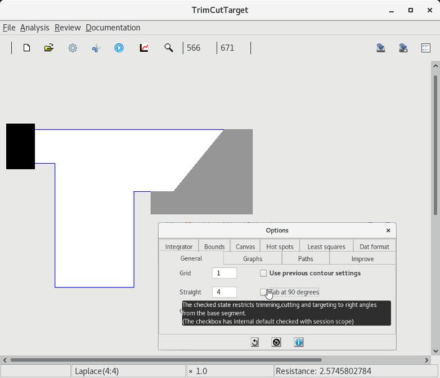This screenshot has height=378, width=440.
Task: Open a file with the folder icon
Action: pos(49,48)
